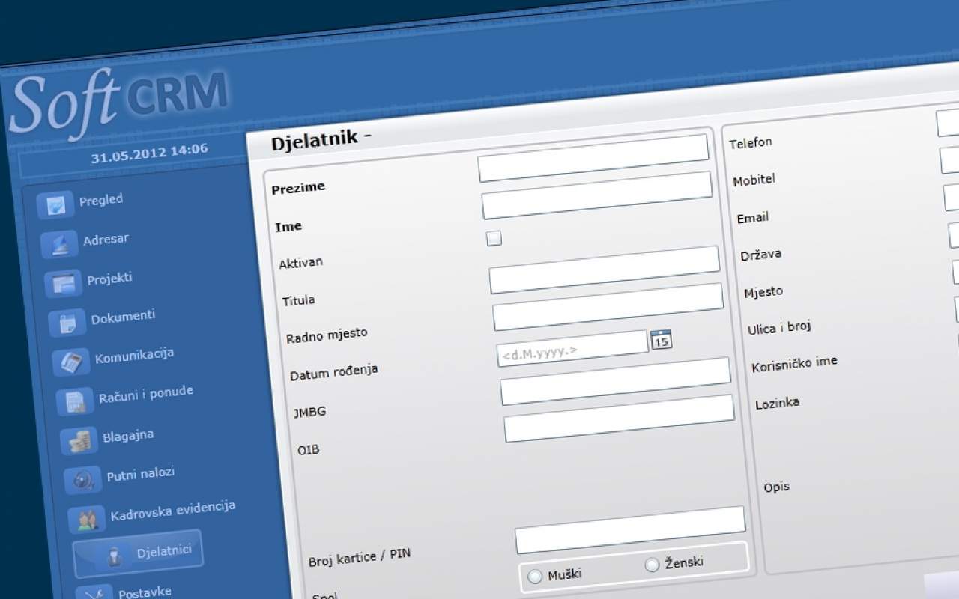This screenshot has height=599, width=959.
Task: Click the Komunikacija phone icon
Action: 71,362
